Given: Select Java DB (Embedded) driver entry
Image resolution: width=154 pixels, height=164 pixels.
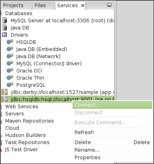Looking at the screenshot, I should pyautogui.click(x=41, y=49).
